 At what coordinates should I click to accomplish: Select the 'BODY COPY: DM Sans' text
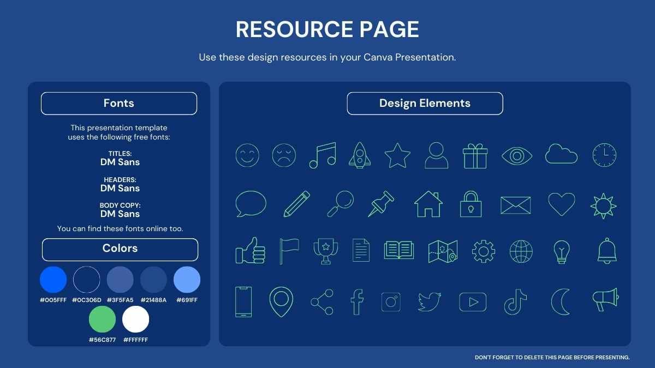pos(120,210)
